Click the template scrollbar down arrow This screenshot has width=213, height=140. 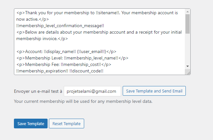click(187, 66)
